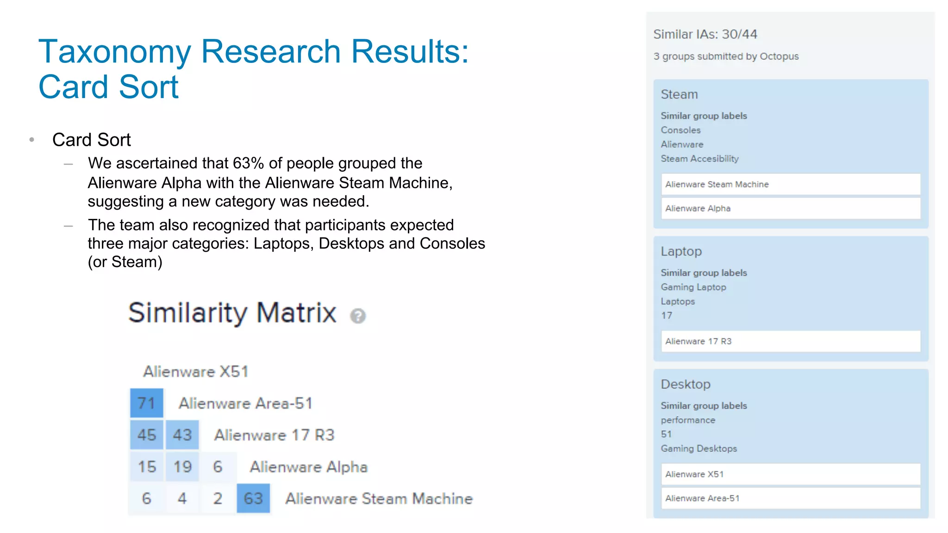Click the Laptops label in Laptop group

tap(678, 302)
